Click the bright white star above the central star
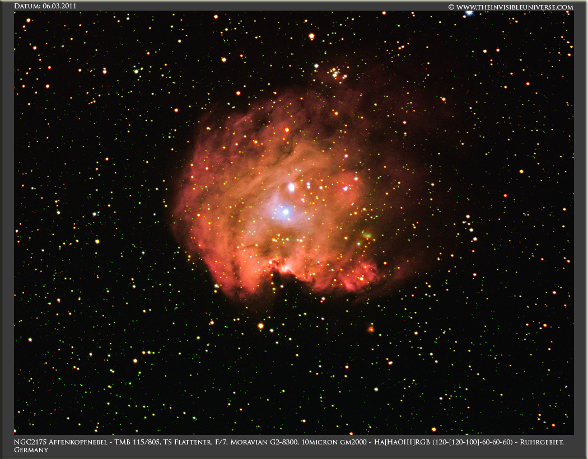 [x=291, y=186]
